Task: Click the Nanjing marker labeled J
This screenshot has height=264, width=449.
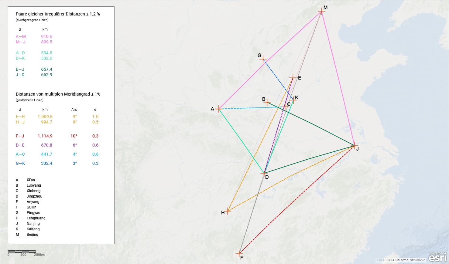Action: coord(354,146)
